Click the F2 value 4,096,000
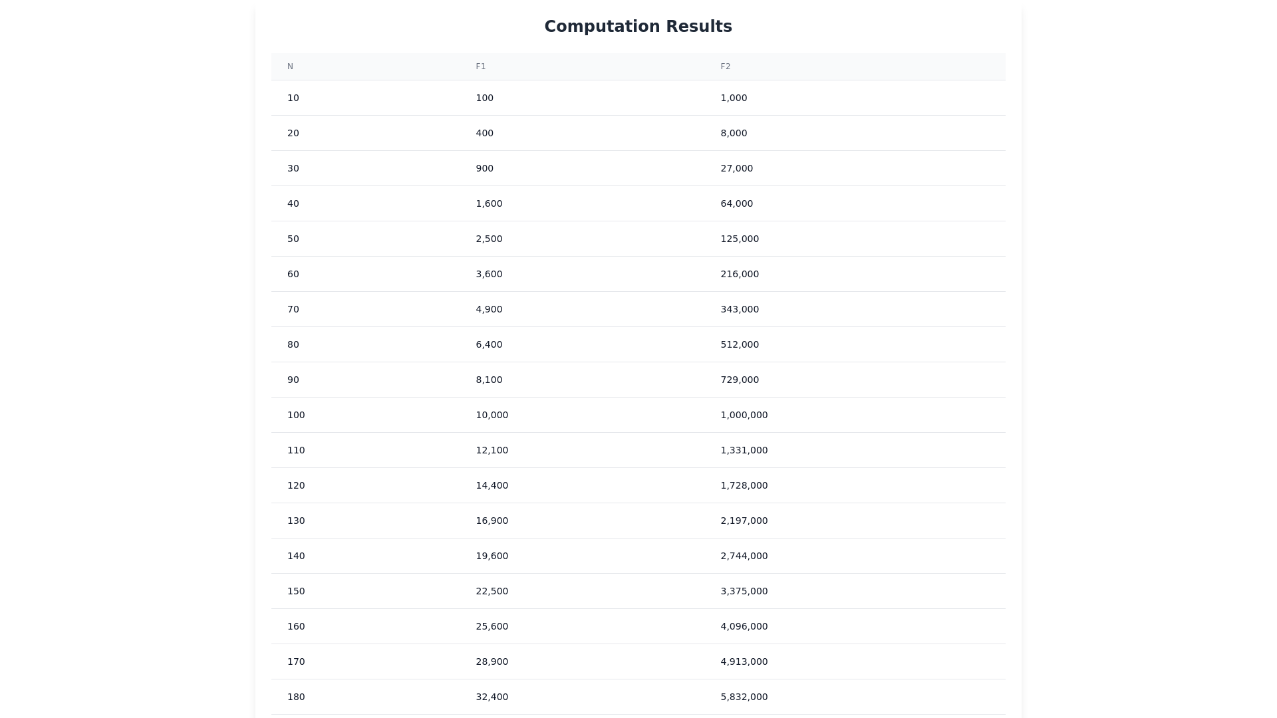Viewport: 1277px width, 718px height. tap(744, 626)
